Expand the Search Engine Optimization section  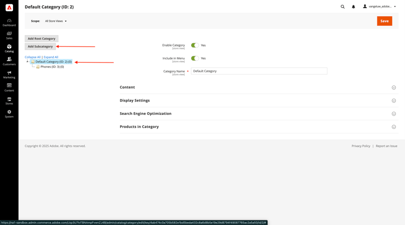(259, 113)
